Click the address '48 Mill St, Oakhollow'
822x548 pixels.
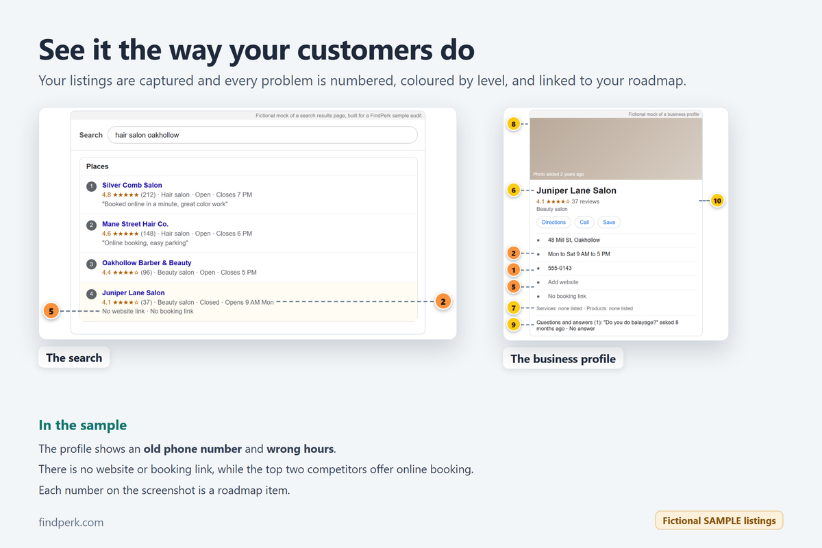[574, 240]
